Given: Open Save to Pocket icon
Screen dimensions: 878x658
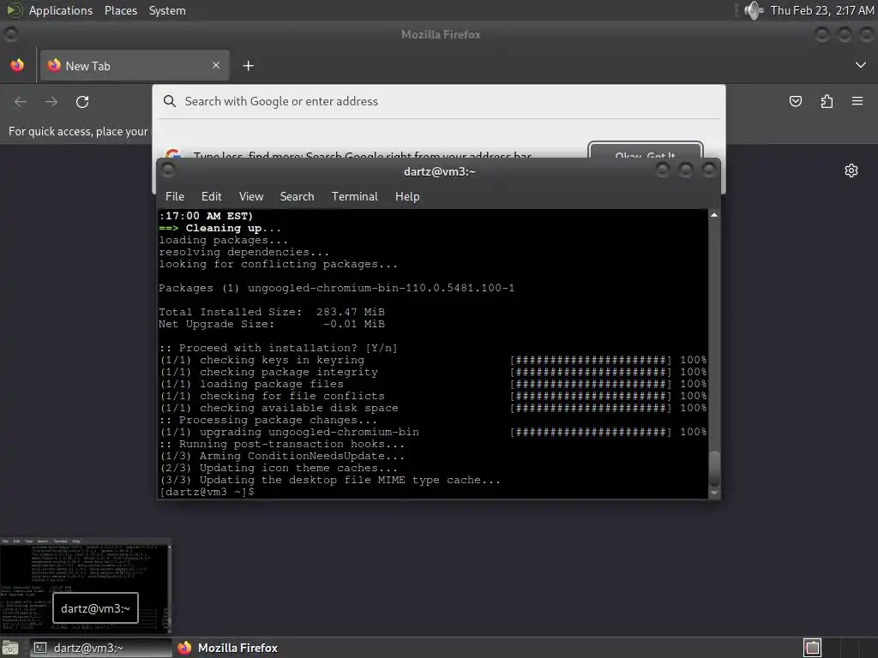Looking at the screenshot, I should pyautogui.click(x=795, y=101).
